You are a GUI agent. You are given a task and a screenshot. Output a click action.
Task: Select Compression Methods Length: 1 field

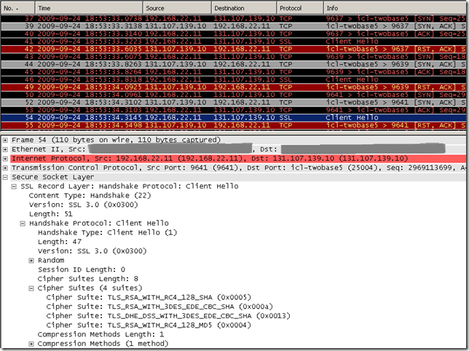(x=100, y=334)
